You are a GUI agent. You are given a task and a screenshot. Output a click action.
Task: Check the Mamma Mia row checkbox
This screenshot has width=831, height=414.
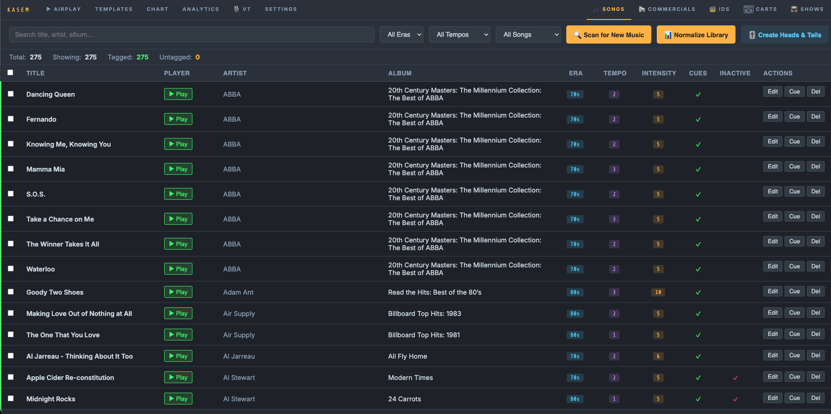10,169
